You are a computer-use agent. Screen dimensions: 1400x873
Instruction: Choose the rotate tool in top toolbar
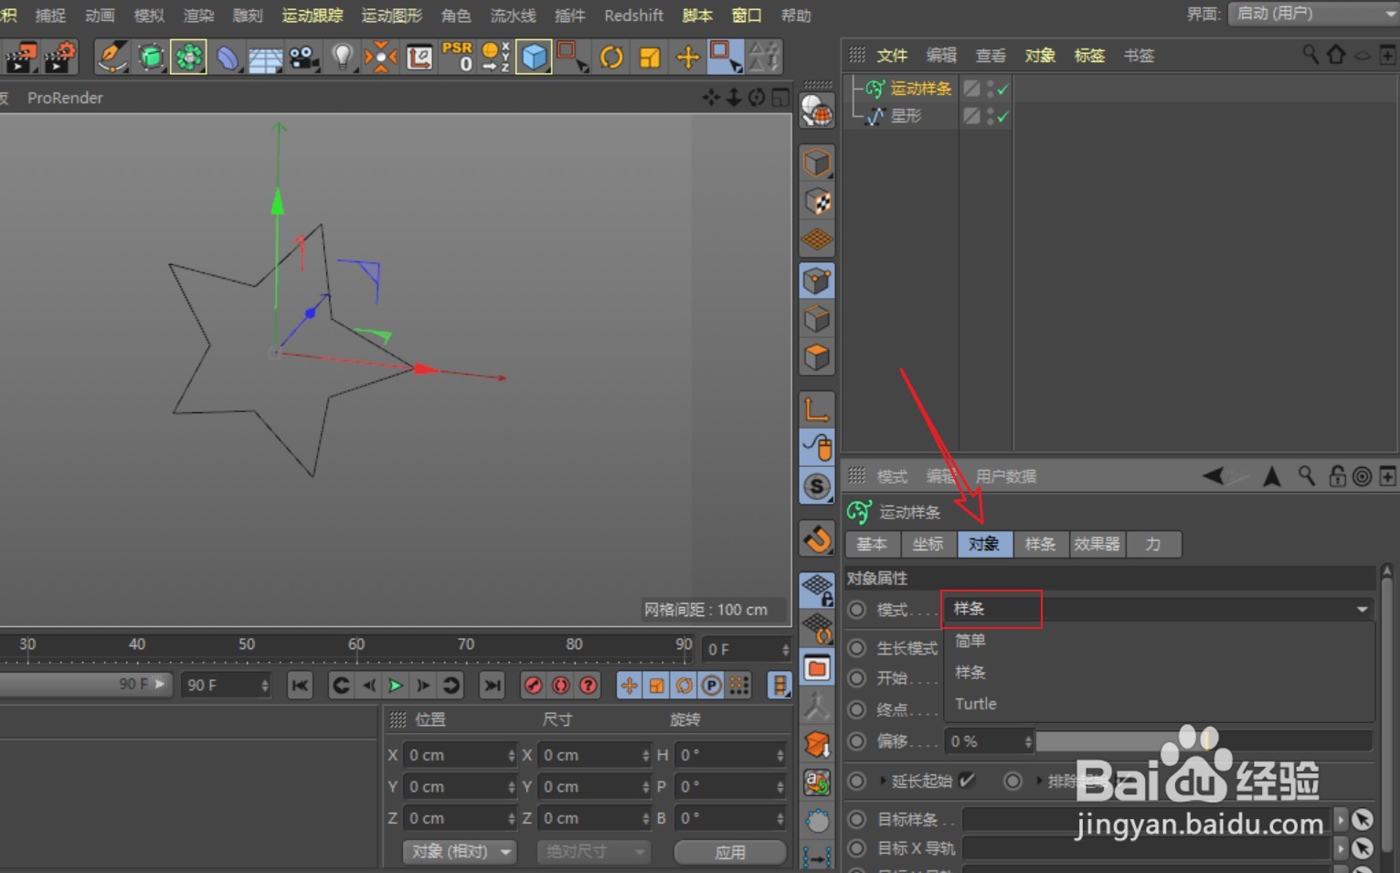(611, 58)
